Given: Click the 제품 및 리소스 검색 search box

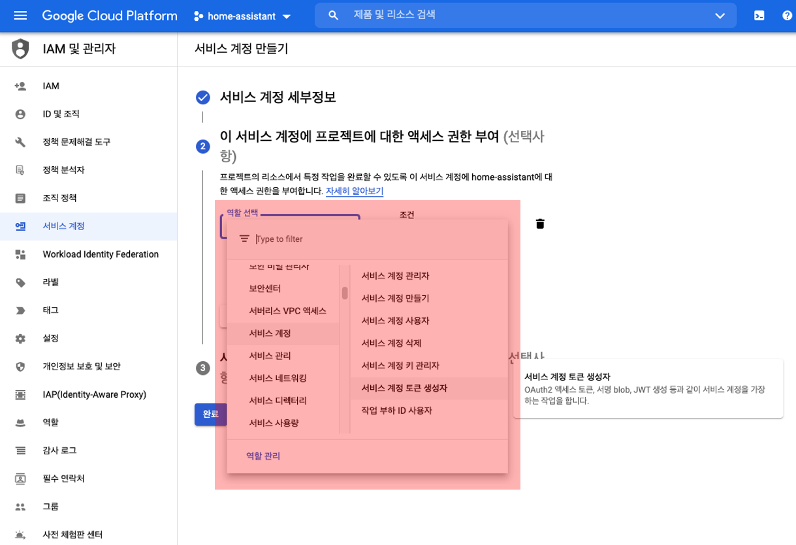Looking at the screenshot, I should tap(526, 15).
